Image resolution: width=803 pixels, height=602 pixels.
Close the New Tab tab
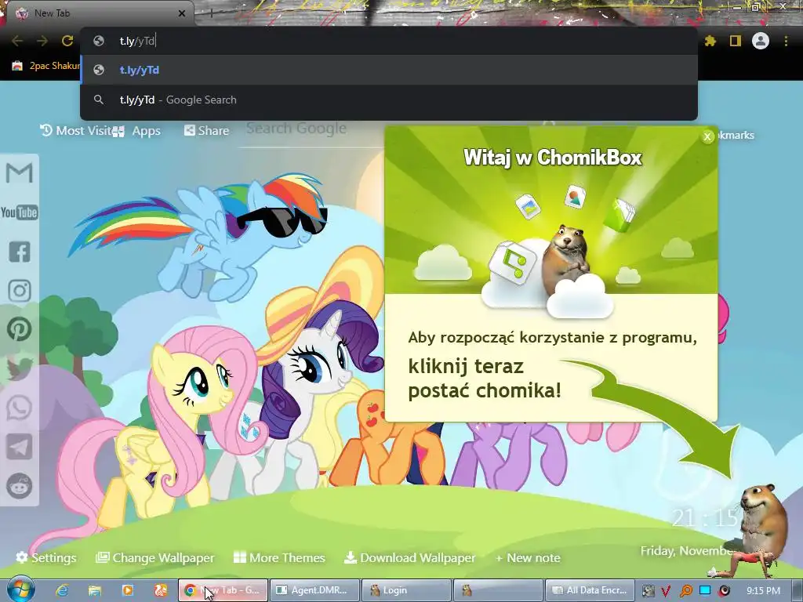pyautogui.click(x=182, y=13)
